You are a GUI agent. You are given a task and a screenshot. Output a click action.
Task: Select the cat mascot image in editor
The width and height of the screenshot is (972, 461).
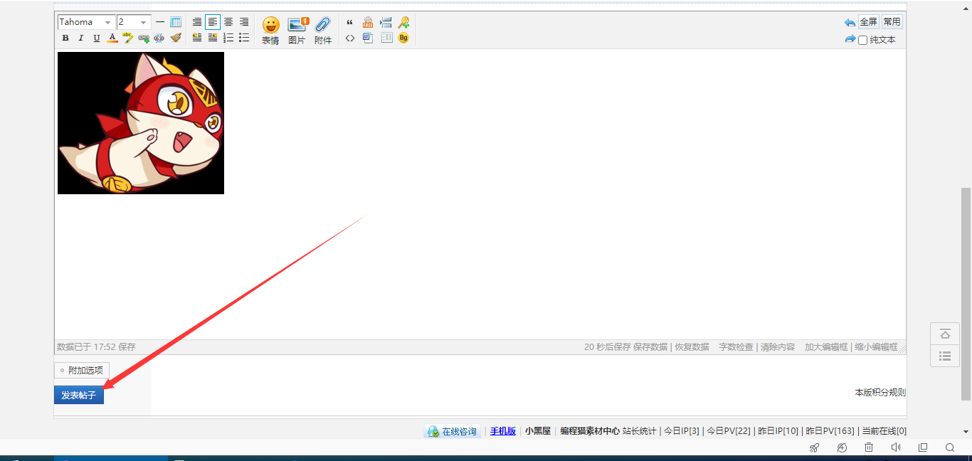141,123
